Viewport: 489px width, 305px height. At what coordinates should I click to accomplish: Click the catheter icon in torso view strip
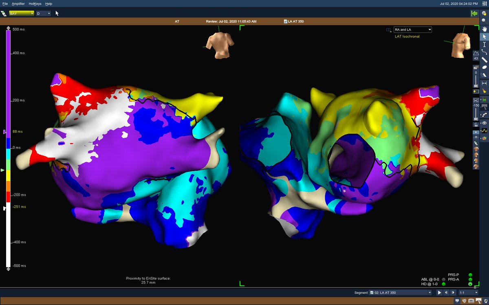[x=476, y=143]
